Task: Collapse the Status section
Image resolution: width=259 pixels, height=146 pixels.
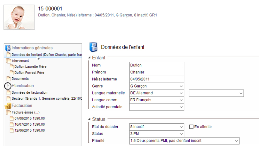Action: point(89,119)
